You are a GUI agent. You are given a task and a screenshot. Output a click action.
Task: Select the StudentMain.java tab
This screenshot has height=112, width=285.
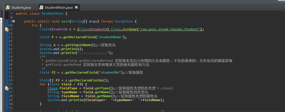59,7
